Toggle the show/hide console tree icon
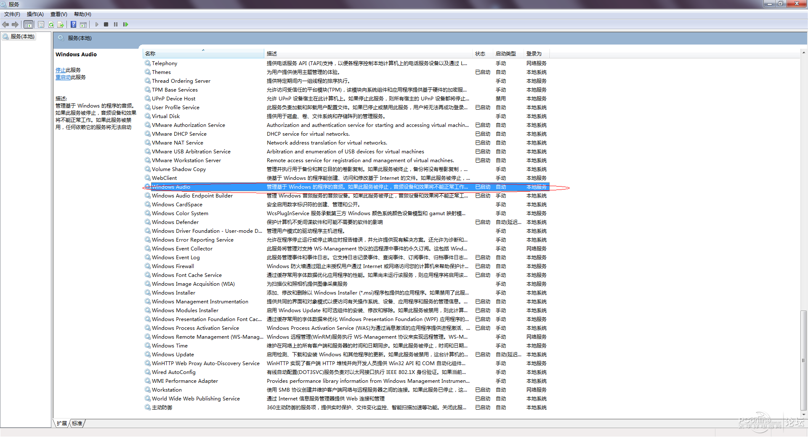This screenshot has width=808, height=437. (28, 24)
